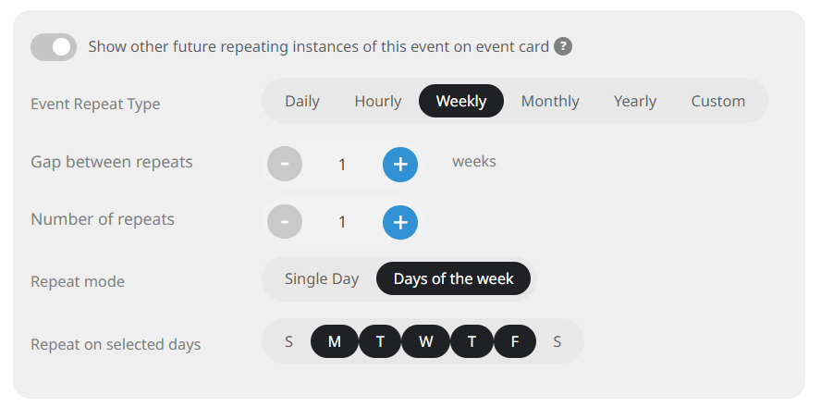Enable Saturday in selected days
This screenshot has height=407, width=821.
point(558,341)
